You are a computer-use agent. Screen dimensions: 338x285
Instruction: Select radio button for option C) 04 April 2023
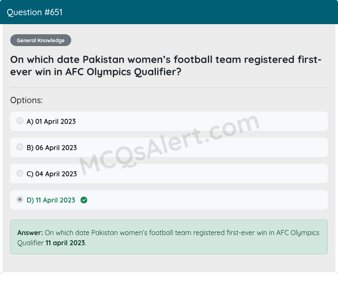[19, 173]
